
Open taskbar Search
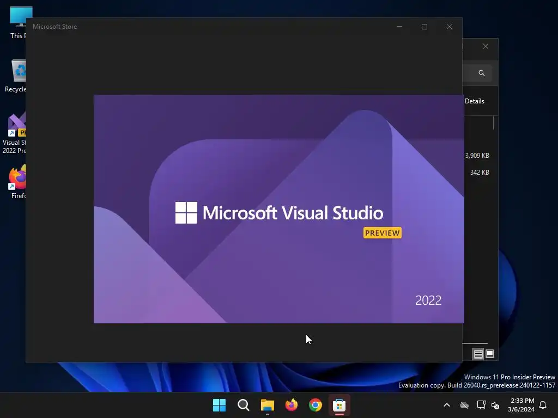pos(244,405)
